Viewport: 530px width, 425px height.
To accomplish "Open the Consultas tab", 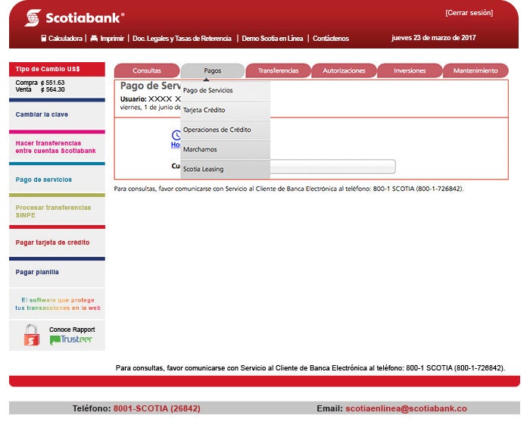I will (x=147, y=70).
